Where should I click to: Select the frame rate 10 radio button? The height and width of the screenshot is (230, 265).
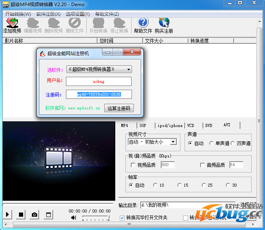pos(155,185)
